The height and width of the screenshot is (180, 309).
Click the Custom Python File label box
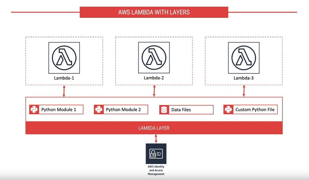(x=255, y=110)
